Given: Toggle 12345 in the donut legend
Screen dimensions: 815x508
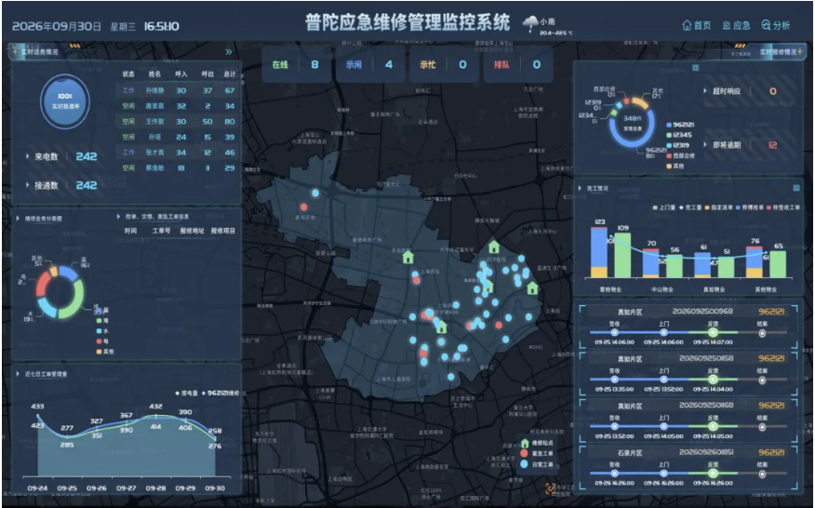Looking at the screenshot, I should click(679, 135).
